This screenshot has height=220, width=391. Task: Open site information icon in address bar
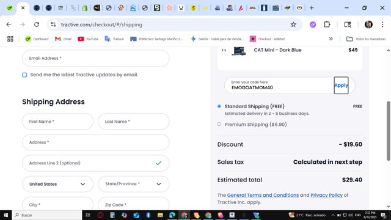pyautogui.click(x=53, y=24)
